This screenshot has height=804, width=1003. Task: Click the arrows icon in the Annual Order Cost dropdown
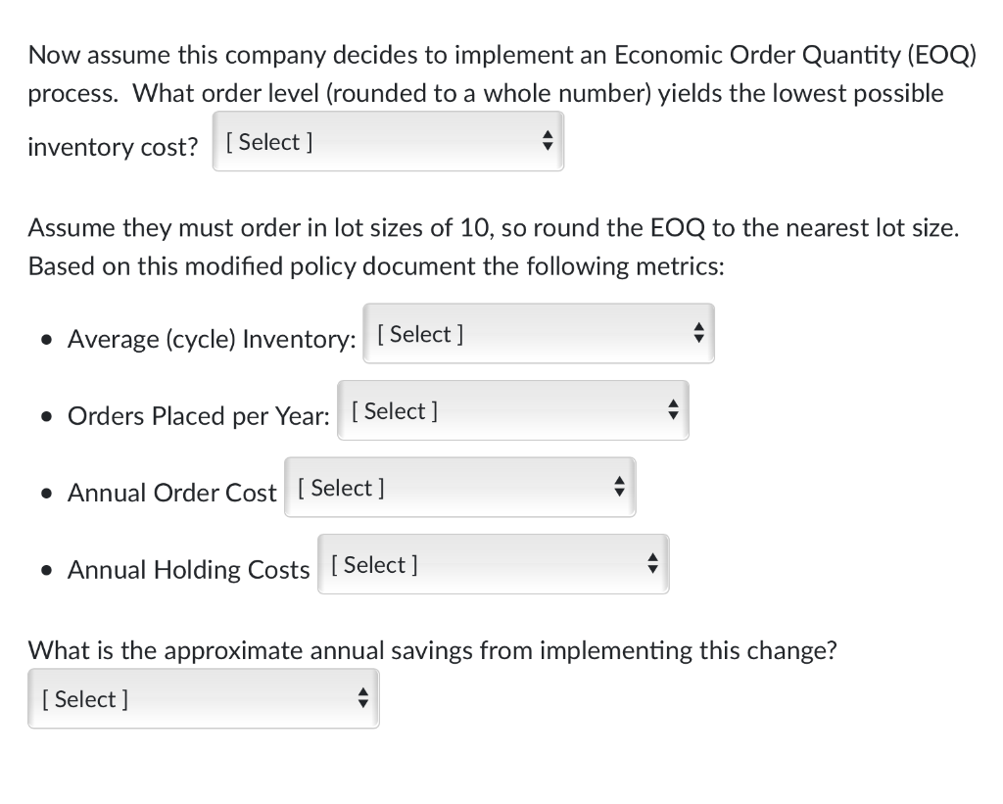[620, 488]
